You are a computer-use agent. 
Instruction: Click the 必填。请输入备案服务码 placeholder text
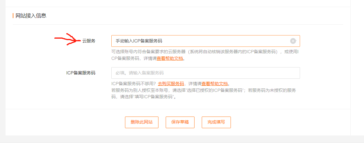pos(140,73)
